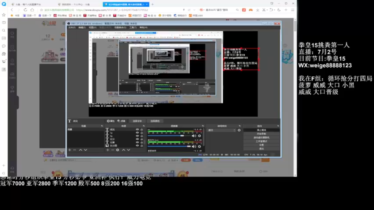Pop out the 混音器 dock panel
The image size is (374, 210).
coord(203,126)
